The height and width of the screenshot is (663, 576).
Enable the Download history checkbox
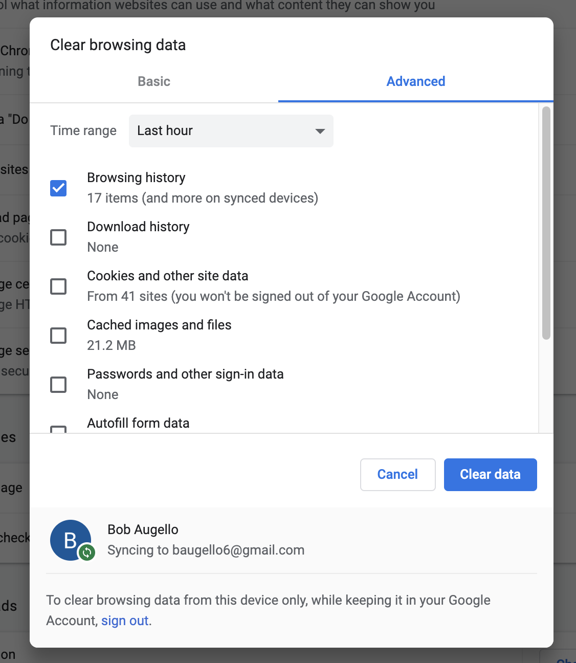coord(58,237)
